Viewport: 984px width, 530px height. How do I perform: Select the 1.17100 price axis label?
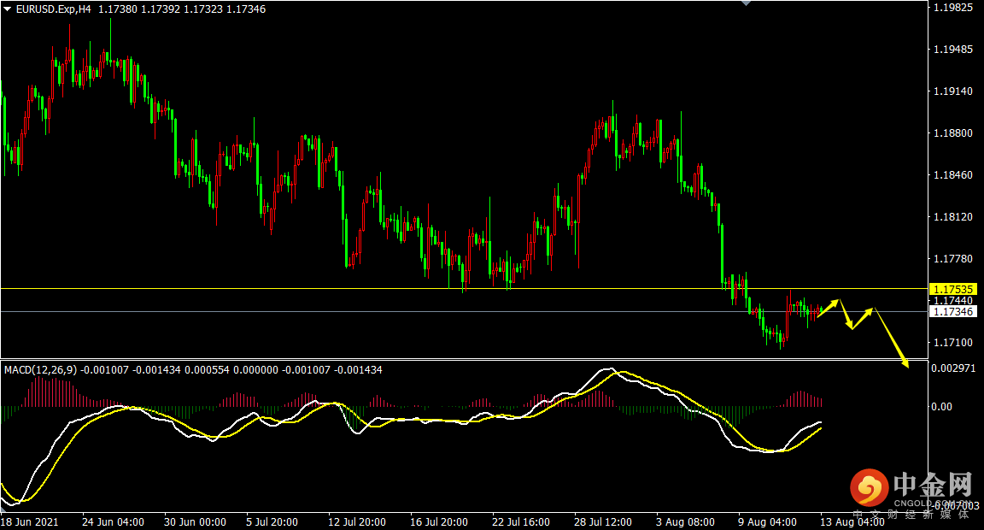954,343
